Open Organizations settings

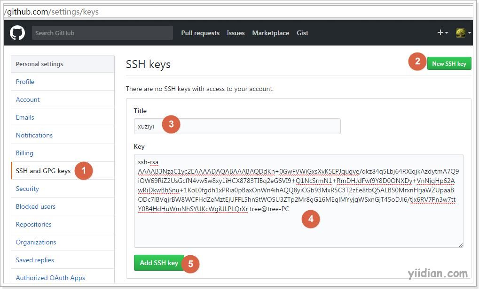(63, 242)
